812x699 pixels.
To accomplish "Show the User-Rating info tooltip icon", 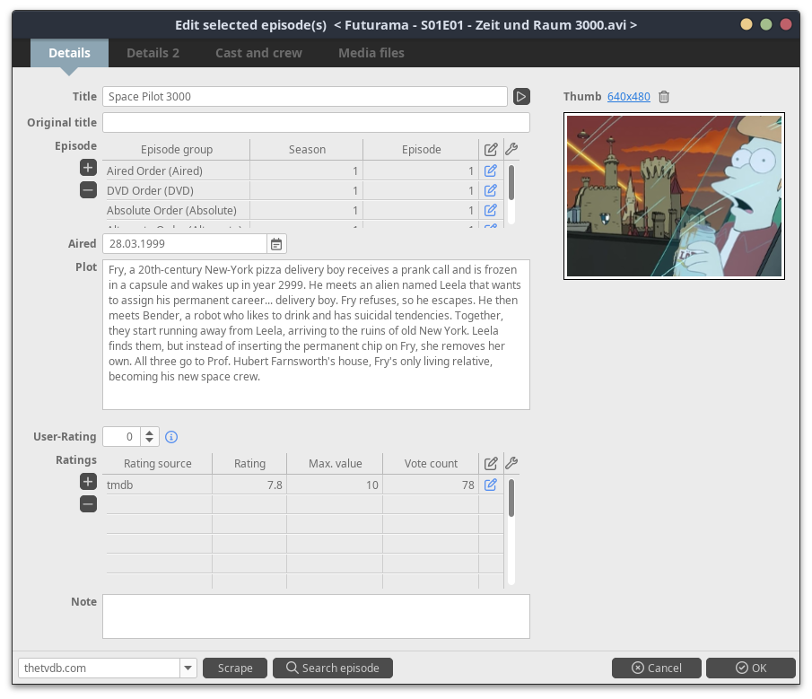I will tap(171, 437).
